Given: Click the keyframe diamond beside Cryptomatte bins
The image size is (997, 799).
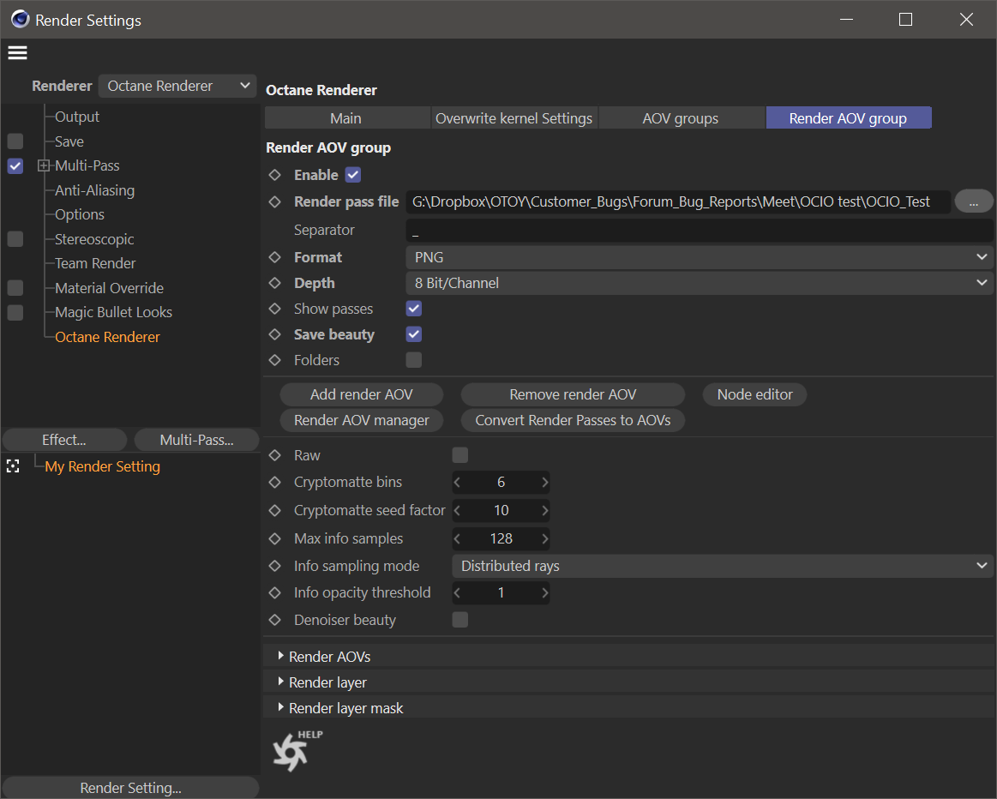Looking at the screenshot, I should coord(274,483).
